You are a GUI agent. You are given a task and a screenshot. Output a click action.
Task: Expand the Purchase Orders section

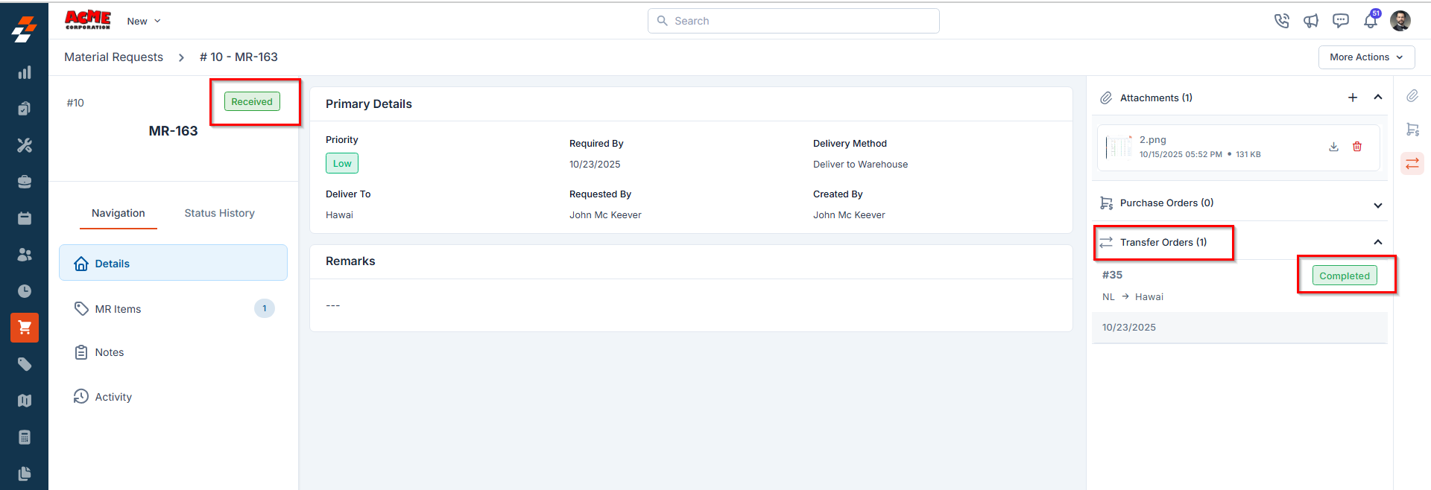pos(1378,205)
